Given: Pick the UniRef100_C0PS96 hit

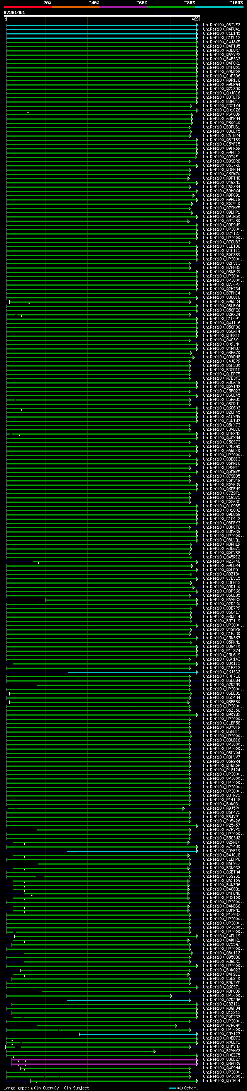Looking at the screenshot, I should [x=222, y=76].
